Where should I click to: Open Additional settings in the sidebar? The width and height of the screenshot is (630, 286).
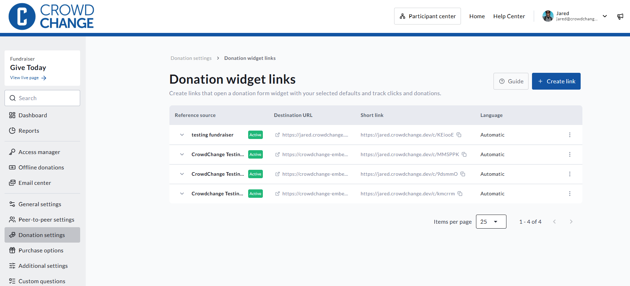pos(42,266)
